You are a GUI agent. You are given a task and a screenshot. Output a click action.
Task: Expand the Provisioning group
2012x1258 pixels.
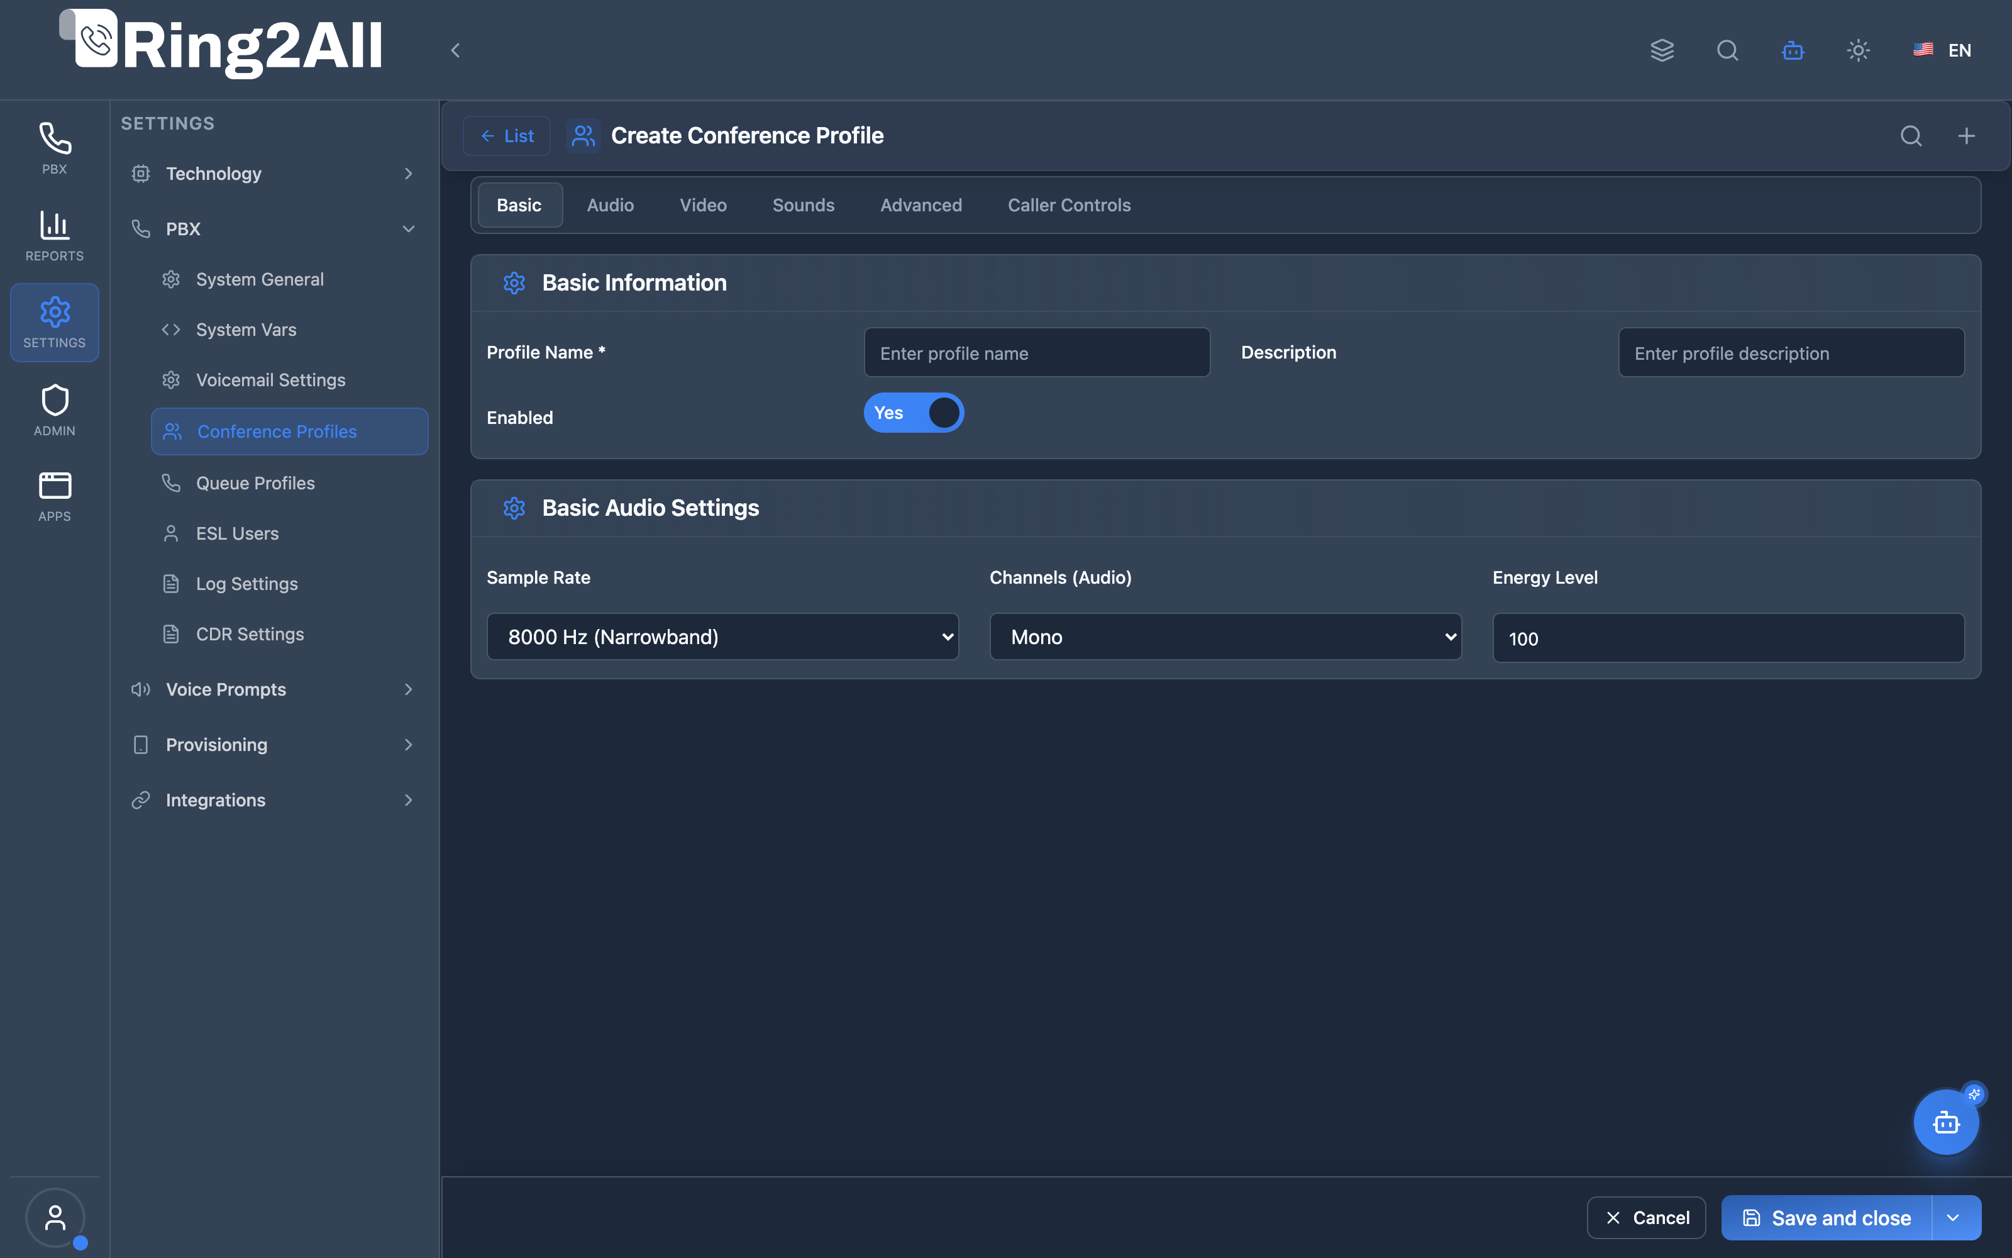point(273,745)
